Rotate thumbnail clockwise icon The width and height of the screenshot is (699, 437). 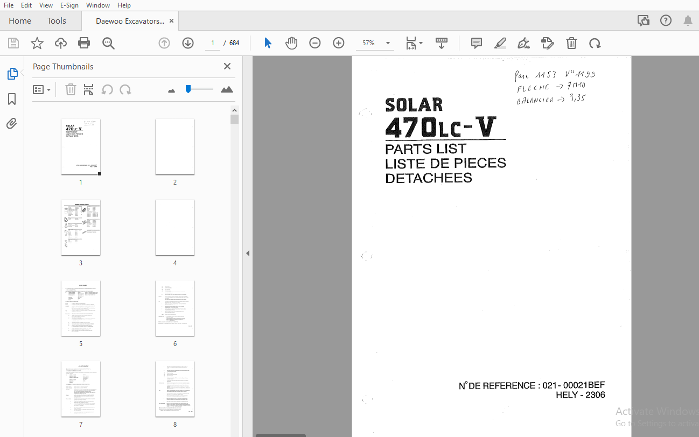click(x=125, y=89)
